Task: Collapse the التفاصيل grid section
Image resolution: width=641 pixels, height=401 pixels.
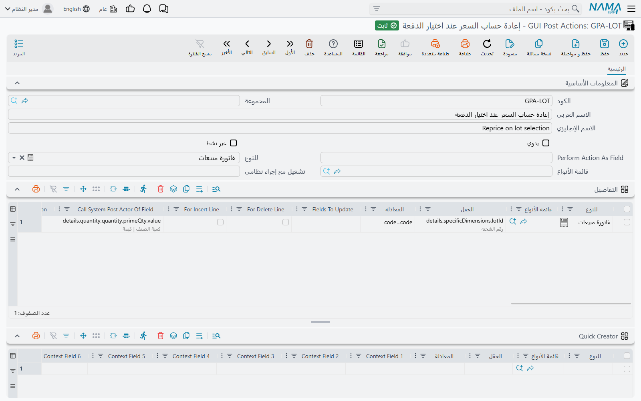Action: [17, 189]
